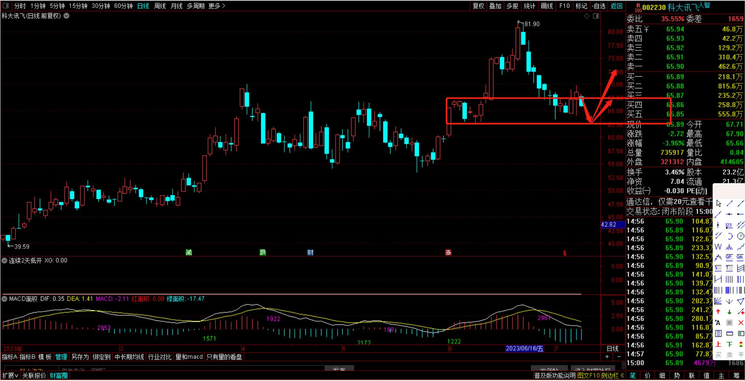The image size is (745, 381).
Task: Click the window layout icon beside the diamond
Action: click(596, 16)
